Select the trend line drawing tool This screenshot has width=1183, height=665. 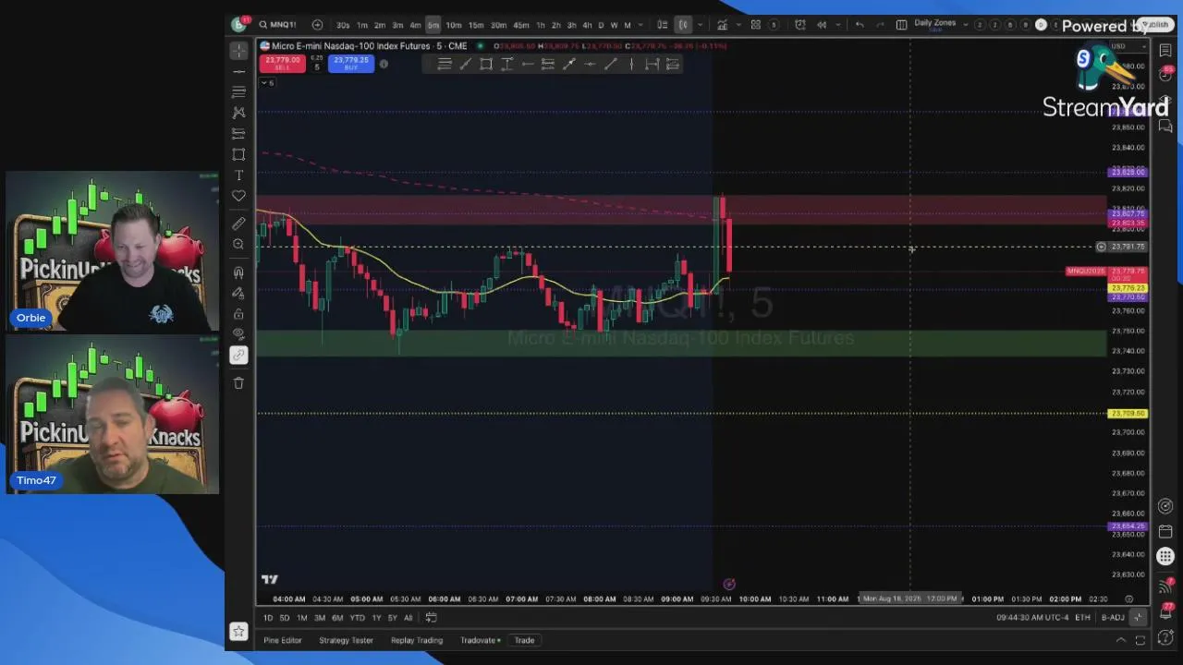click(x=238, y=71)
